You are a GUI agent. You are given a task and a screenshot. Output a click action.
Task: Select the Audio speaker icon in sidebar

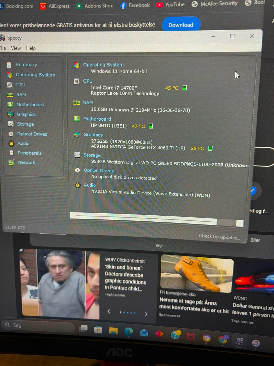tap(11, 144)
